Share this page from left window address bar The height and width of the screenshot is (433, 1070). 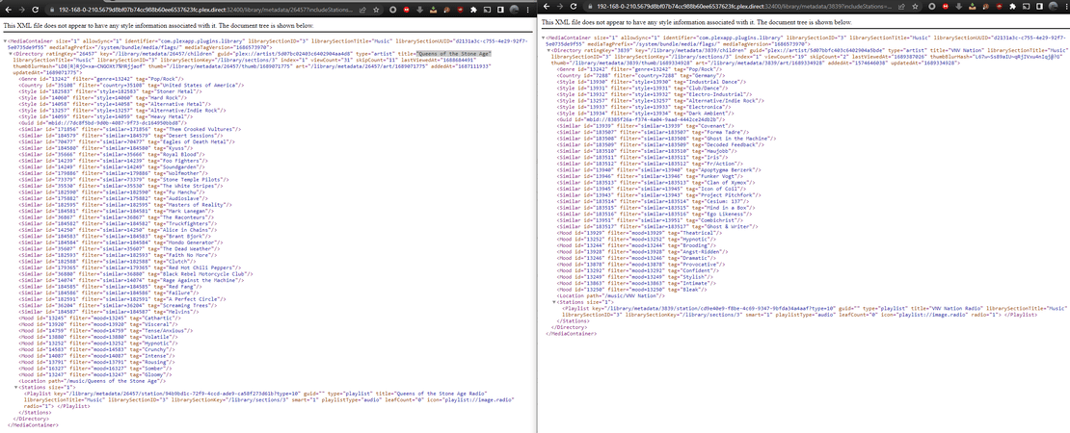[x=362, y=10]
